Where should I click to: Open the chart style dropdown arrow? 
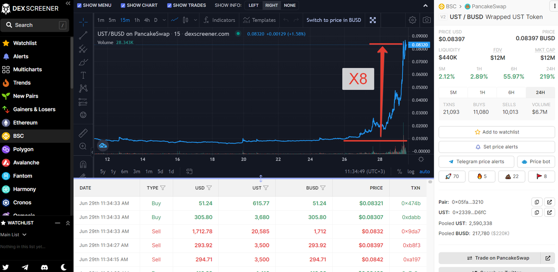coord(194,20)
